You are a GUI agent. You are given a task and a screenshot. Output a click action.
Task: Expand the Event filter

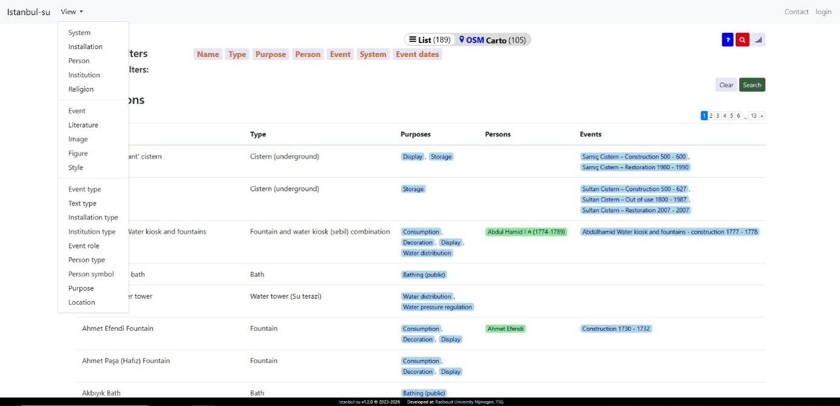[x=340, y=55]
